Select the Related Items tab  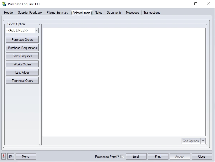coord(81,13)
